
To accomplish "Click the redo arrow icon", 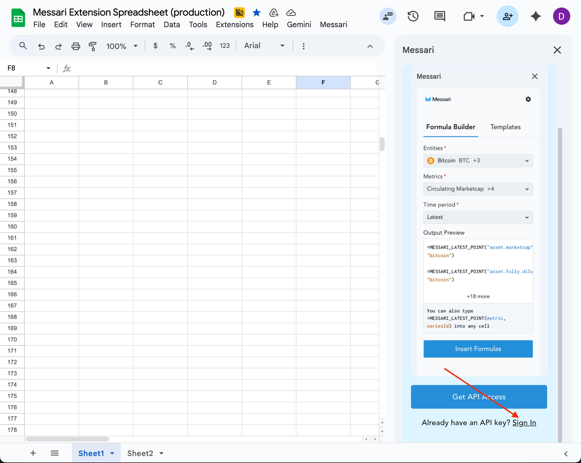I will (58, 46).
